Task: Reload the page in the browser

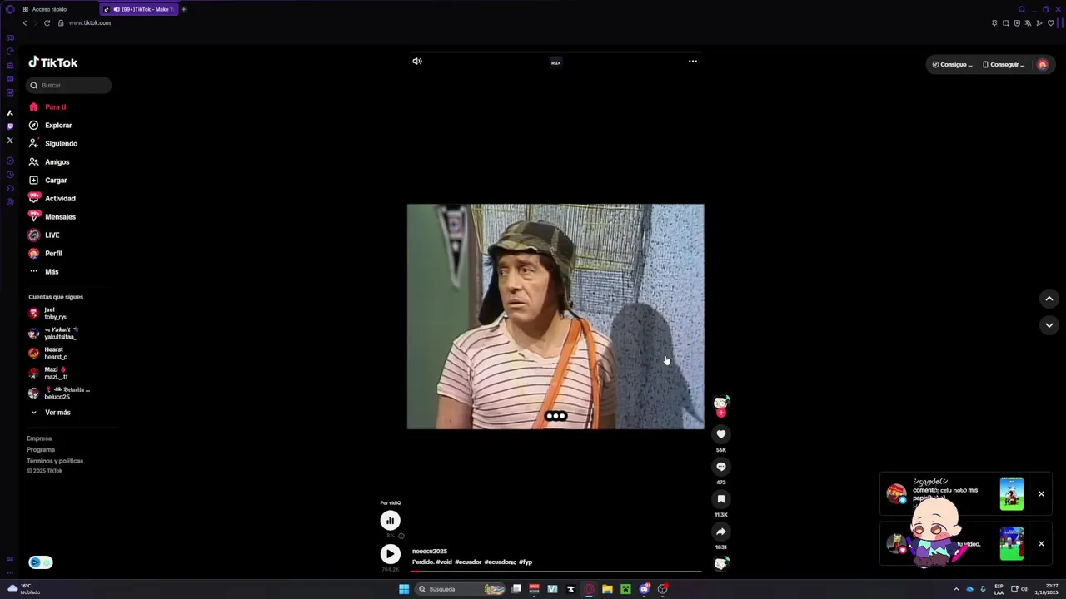Action: point(47,23)
